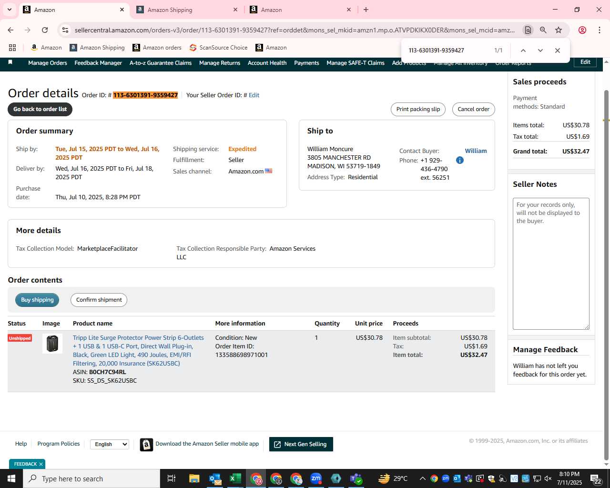
Task: Open Outlook from the taskbar
Action: pos(215,478)
